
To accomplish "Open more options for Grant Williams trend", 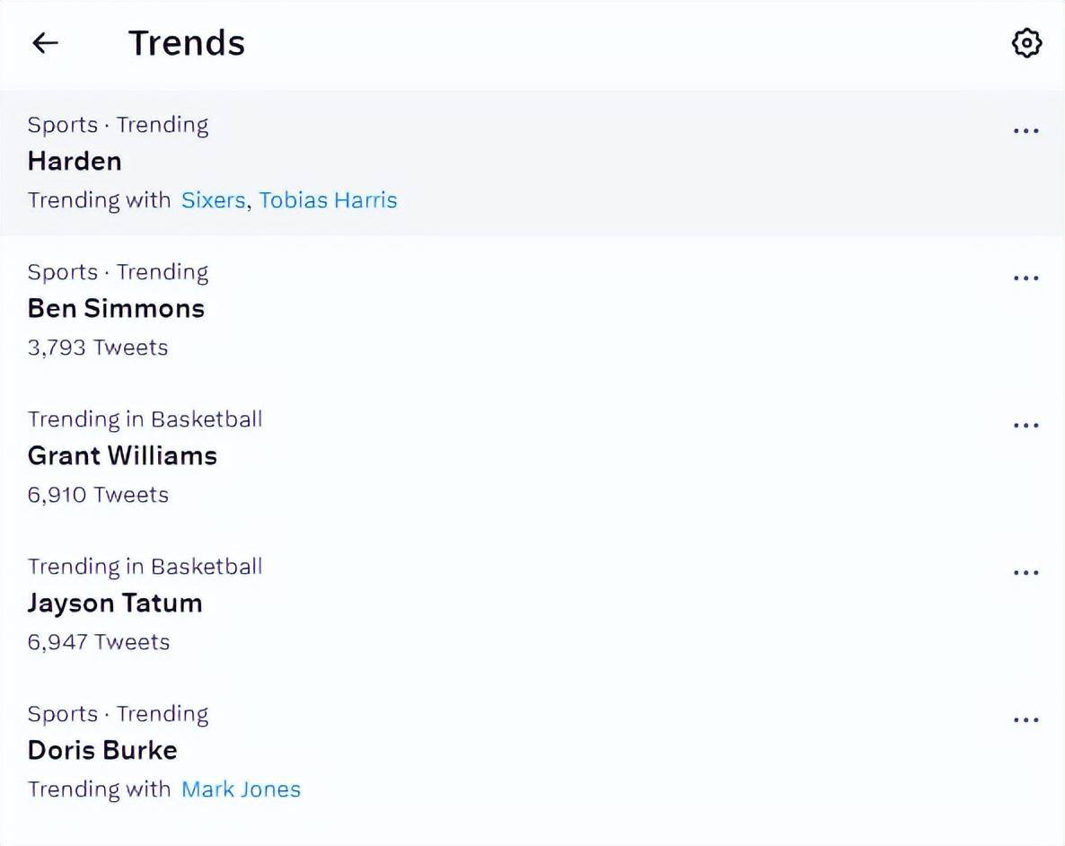I will point(1025,426).
